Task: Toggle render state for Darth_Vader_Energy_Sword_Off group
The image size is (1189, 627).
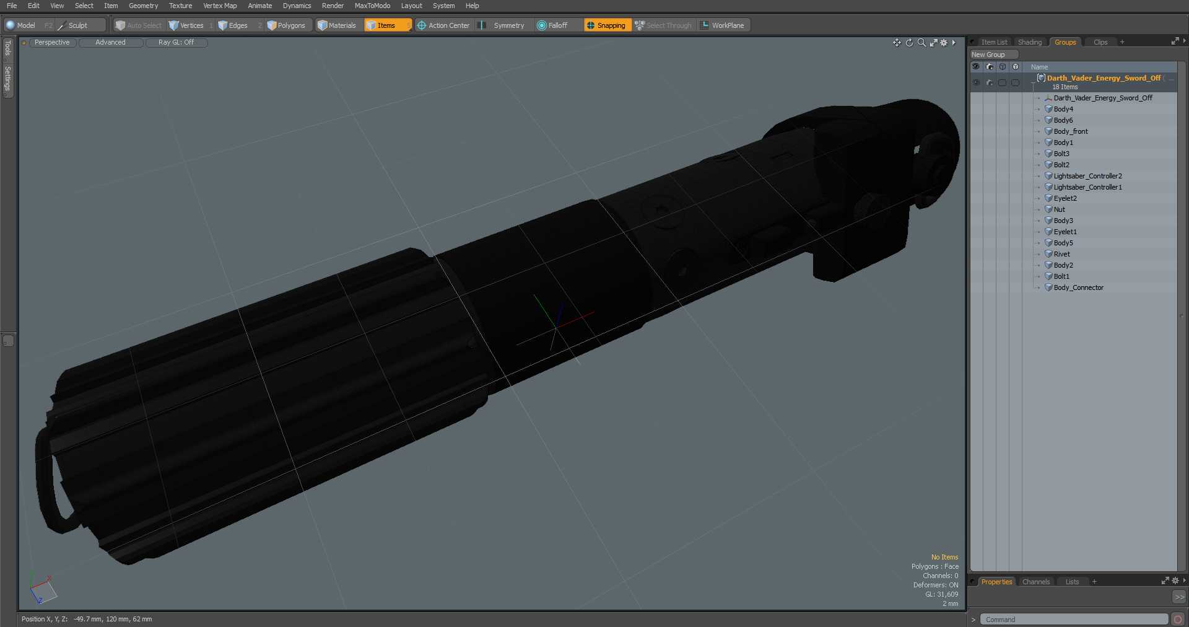Action: (990, 82)
